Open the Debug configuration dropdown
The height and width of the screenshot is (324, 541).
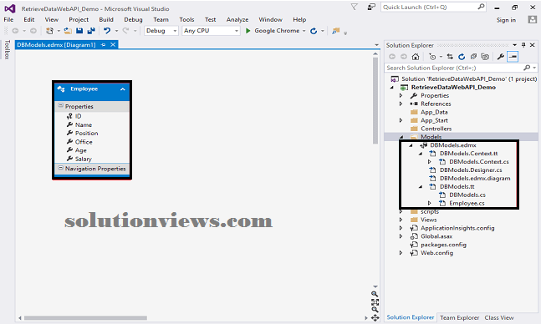(x=161, y=31)
